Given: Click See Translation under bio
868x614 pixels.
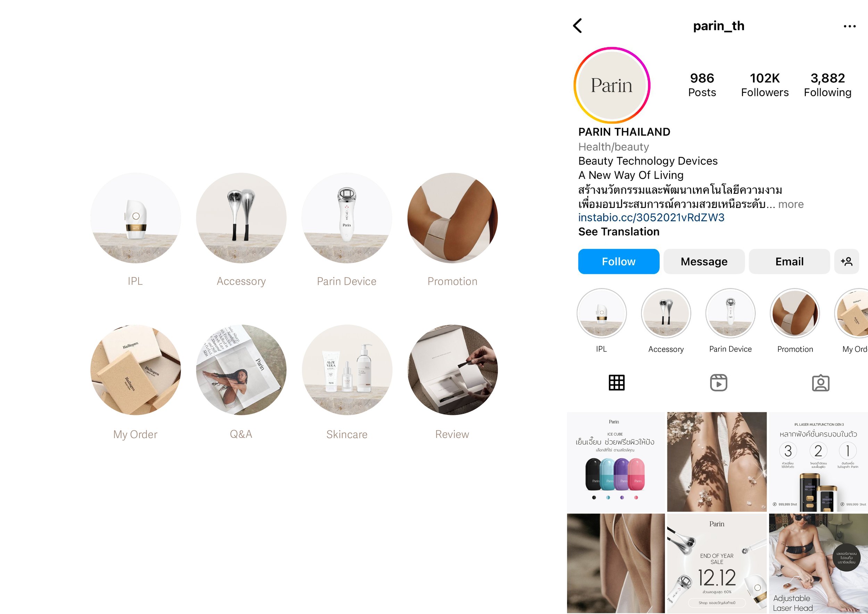Looking at the screenshot, I should click(619, 231).
